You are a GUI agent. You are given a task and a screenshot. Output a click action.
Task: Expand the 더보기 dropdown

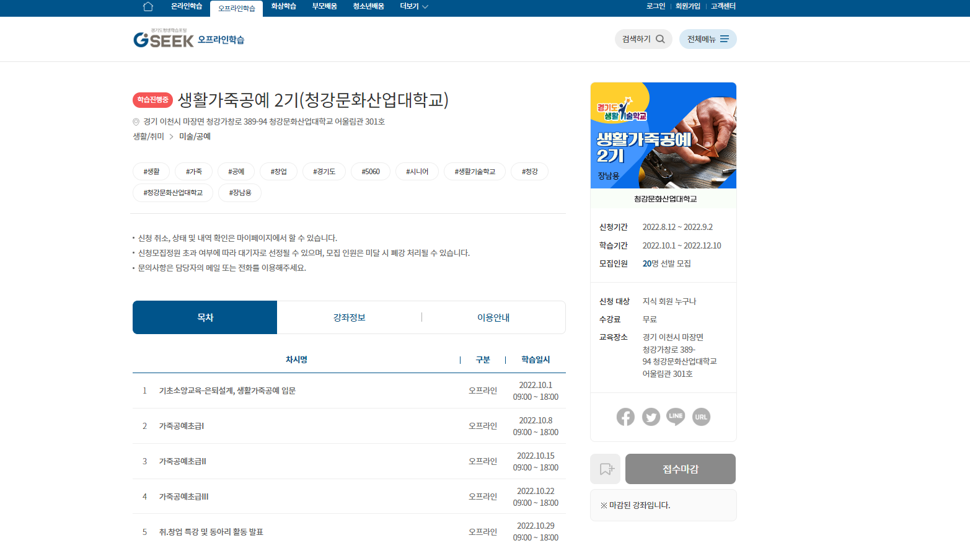click(x=414, y=6)
